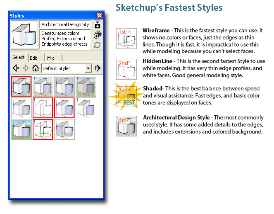Click the Display secondary selection pane icon
This screenshot has height=214, width=274.
pyautogui.click(x=98, y=24)
